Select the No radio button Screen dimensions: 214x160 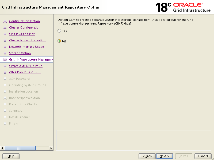point(59,41)
